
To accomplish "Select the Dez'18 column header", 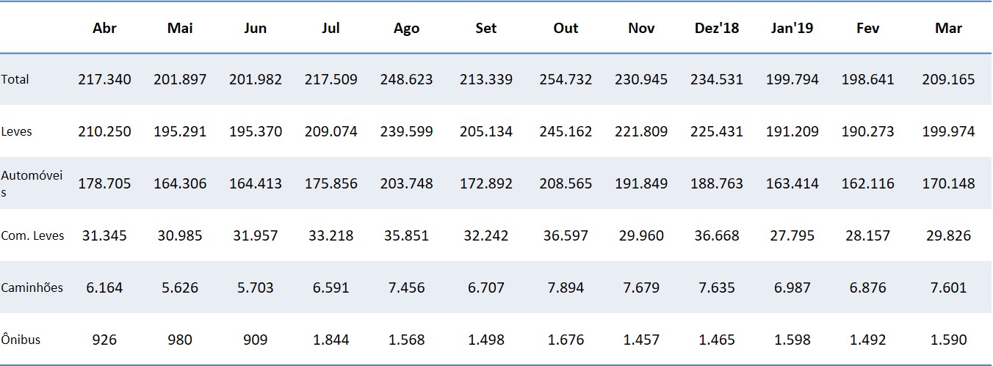I will tap(716, 29).
